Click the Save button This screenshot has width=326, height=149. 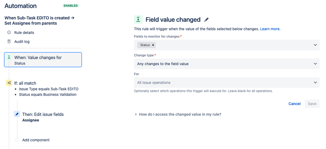coord(312,104)
